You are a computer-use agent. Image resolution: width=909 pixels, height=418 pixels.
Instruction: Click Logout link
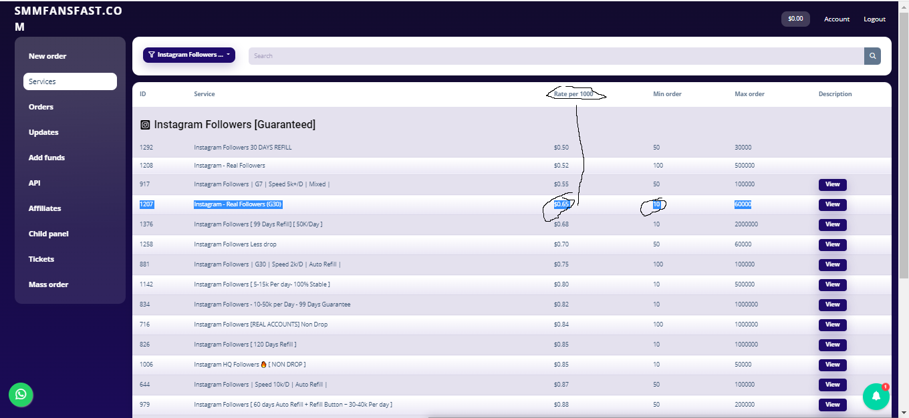point(874,19)
